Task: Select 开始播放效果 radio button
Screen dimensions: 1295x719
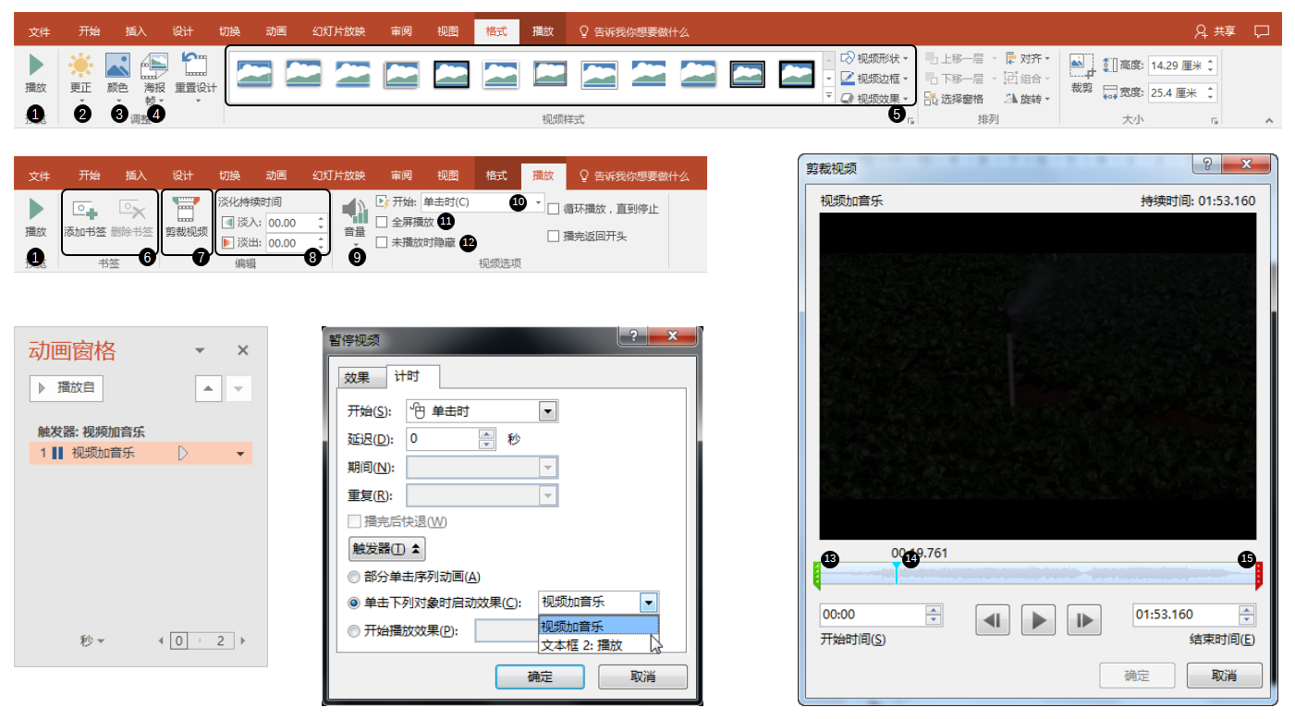Action: click(x=354, y=631)
